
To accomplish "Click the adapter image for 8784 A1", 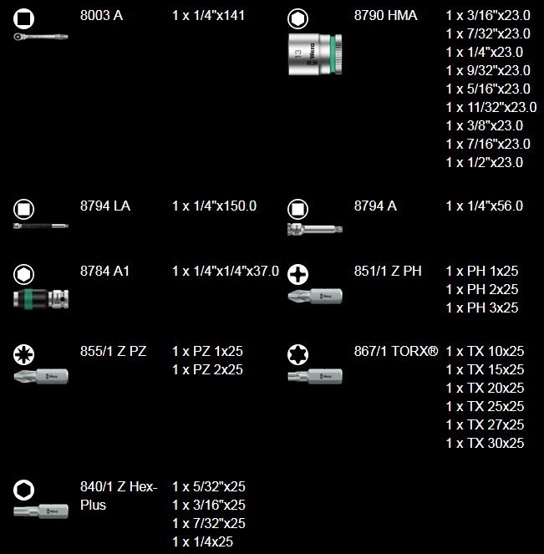I will [x=41, y=299].
